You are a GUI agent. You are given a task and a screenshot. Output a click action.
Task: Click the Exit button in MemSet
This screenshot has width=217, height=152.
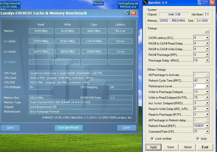(205, 147)
